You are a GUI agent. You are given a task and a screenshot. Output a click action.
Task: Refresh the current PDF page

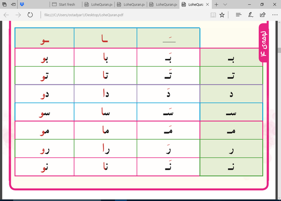(30, 15)
